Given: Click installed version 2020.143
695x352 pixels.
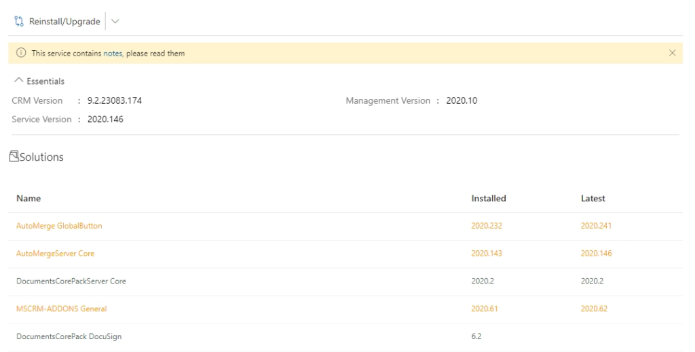Looking at the screenshot, I should point(487,253).
